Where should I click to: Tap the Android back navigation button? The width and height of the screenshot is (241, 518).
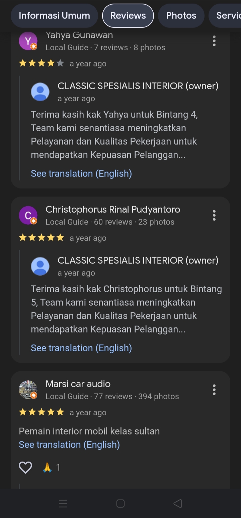coord(178,503)
